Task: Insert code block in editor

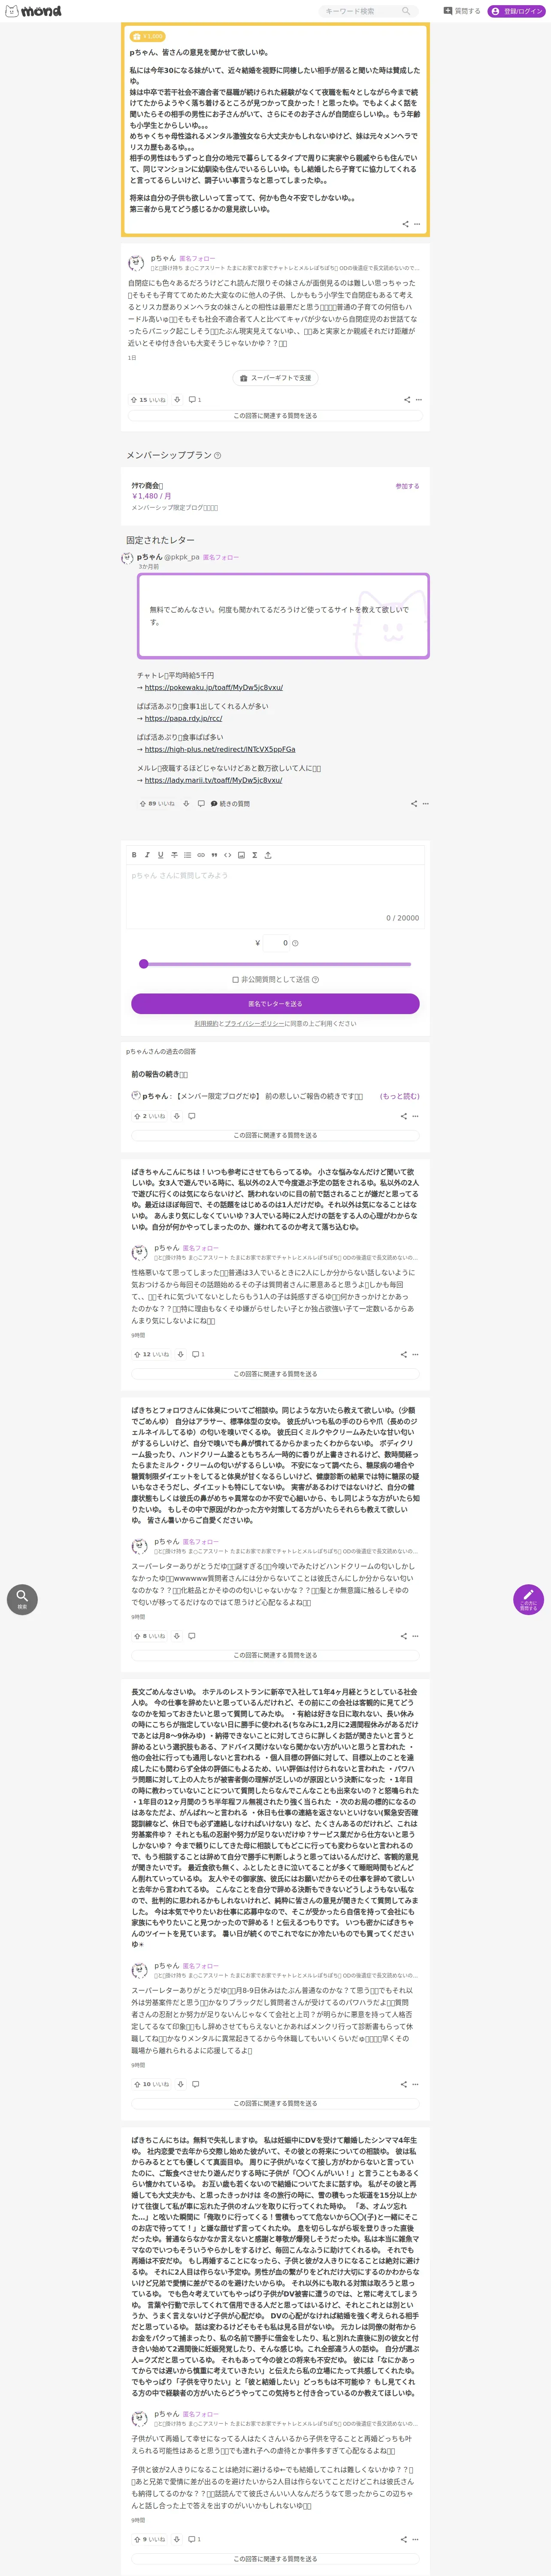Action: pos(227,855)
